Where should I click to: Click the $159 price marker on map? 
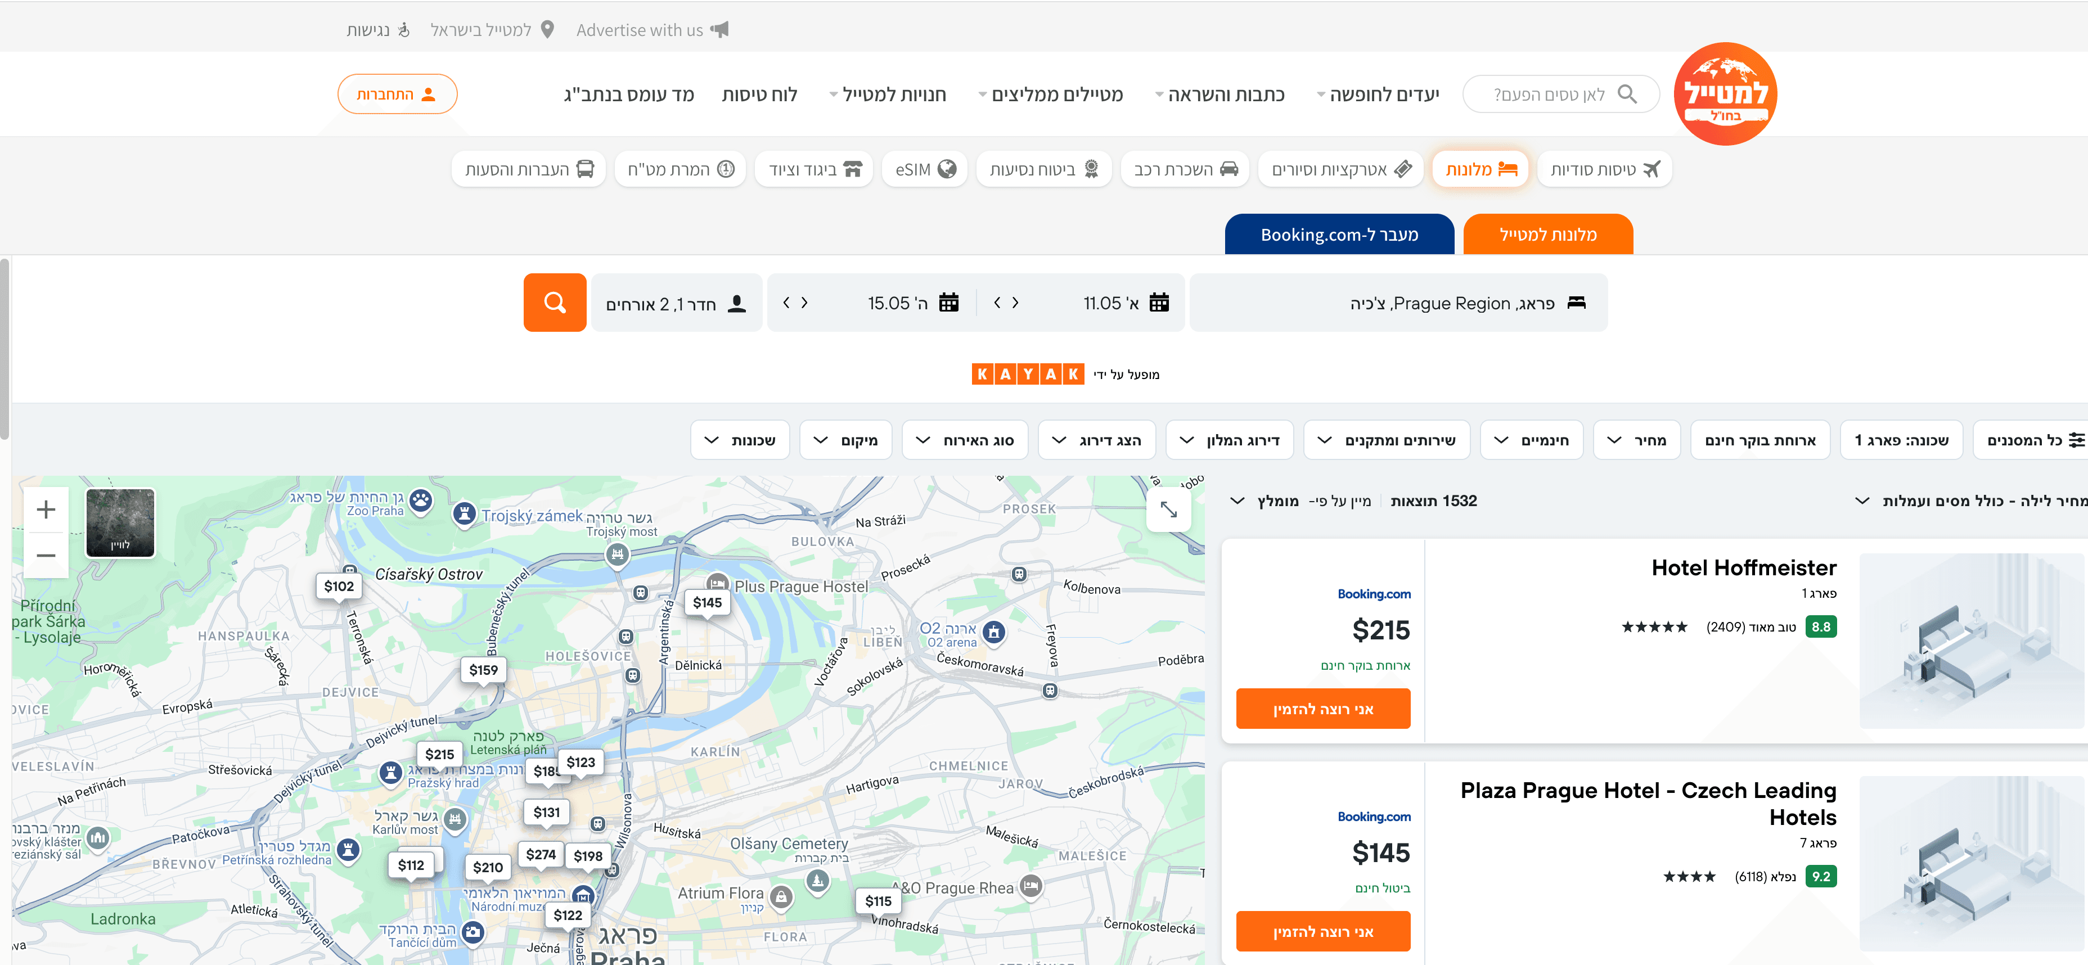point(483,670)
